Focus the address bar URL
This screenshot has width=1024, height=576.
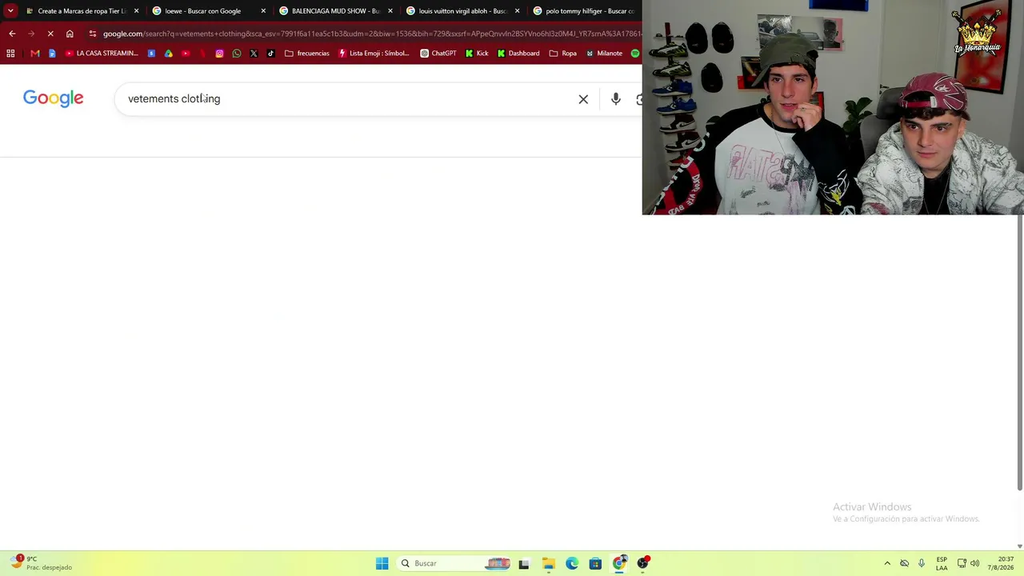click(x=372, y=34)
